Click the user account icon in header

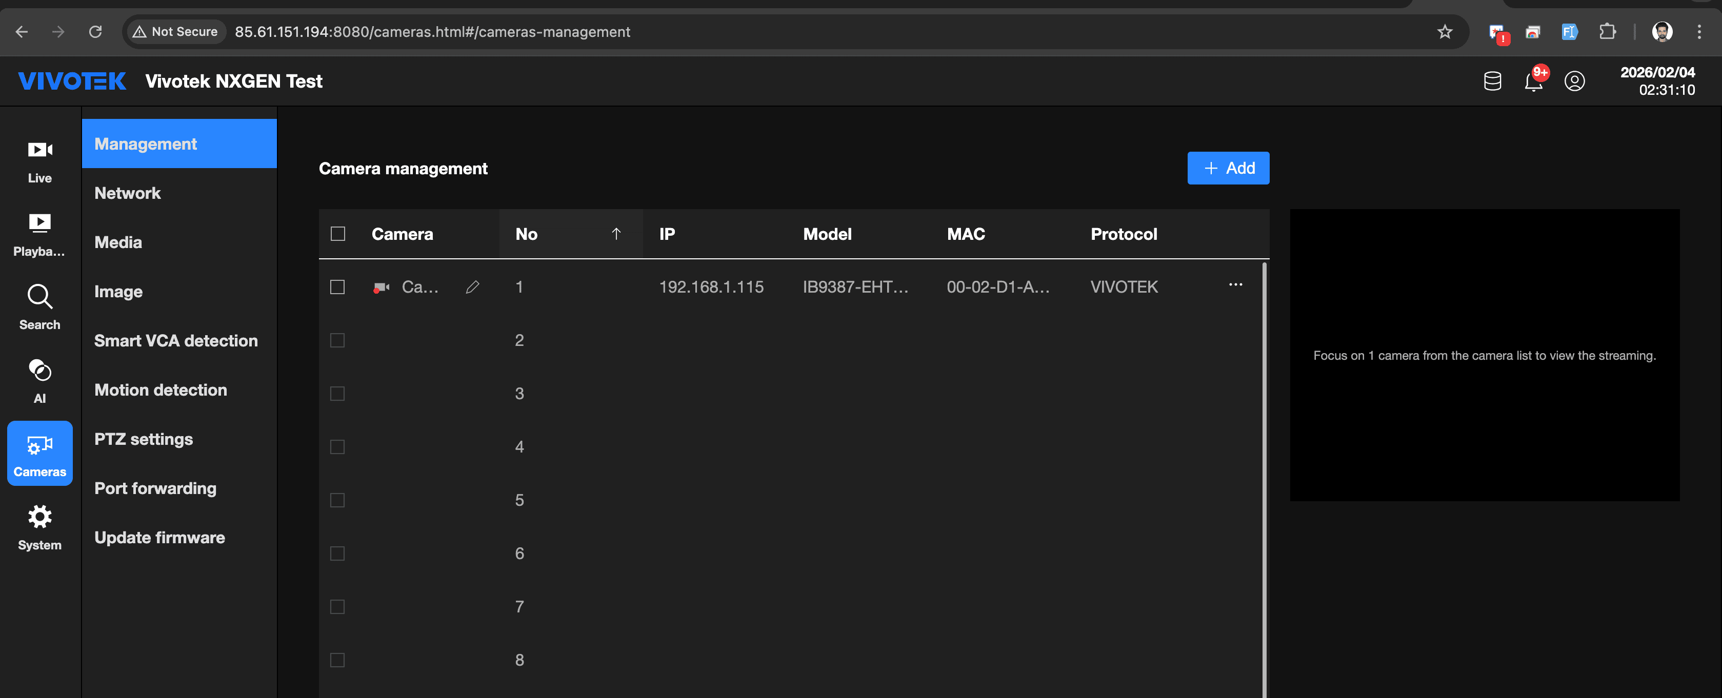pyautogui.click(x=1574, y=81)
